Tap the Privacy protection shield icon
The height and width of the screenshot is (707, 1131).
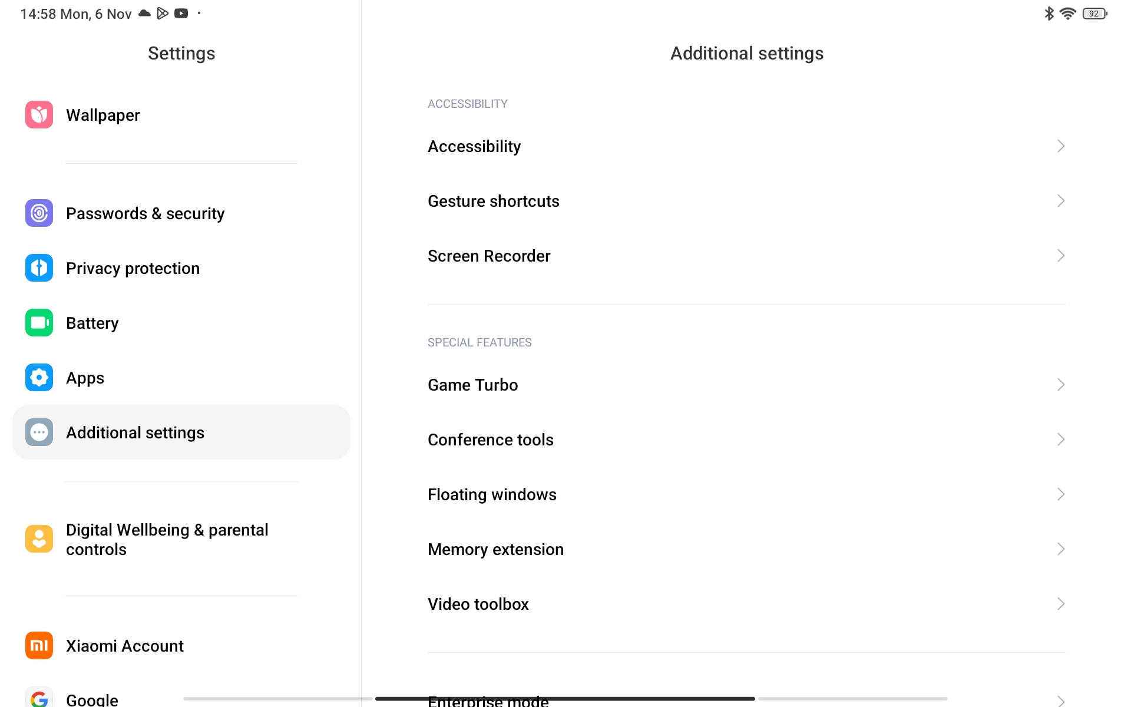(39, 268)
